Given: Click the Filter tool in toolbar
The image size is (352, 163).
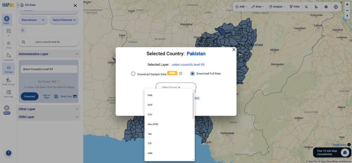Looking at the screenshot, I should click(x=295, y=7).
